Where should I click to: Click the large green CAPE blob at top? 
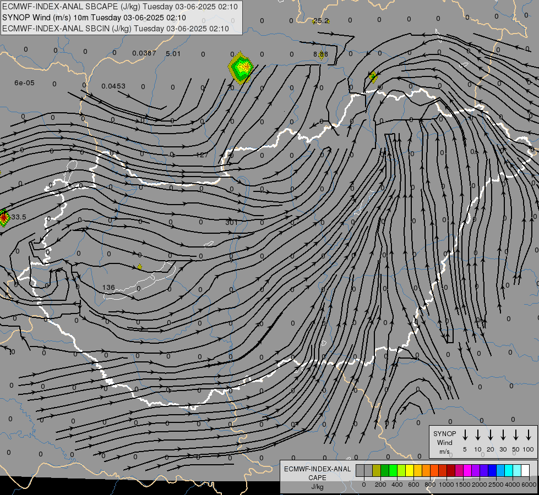241,68
